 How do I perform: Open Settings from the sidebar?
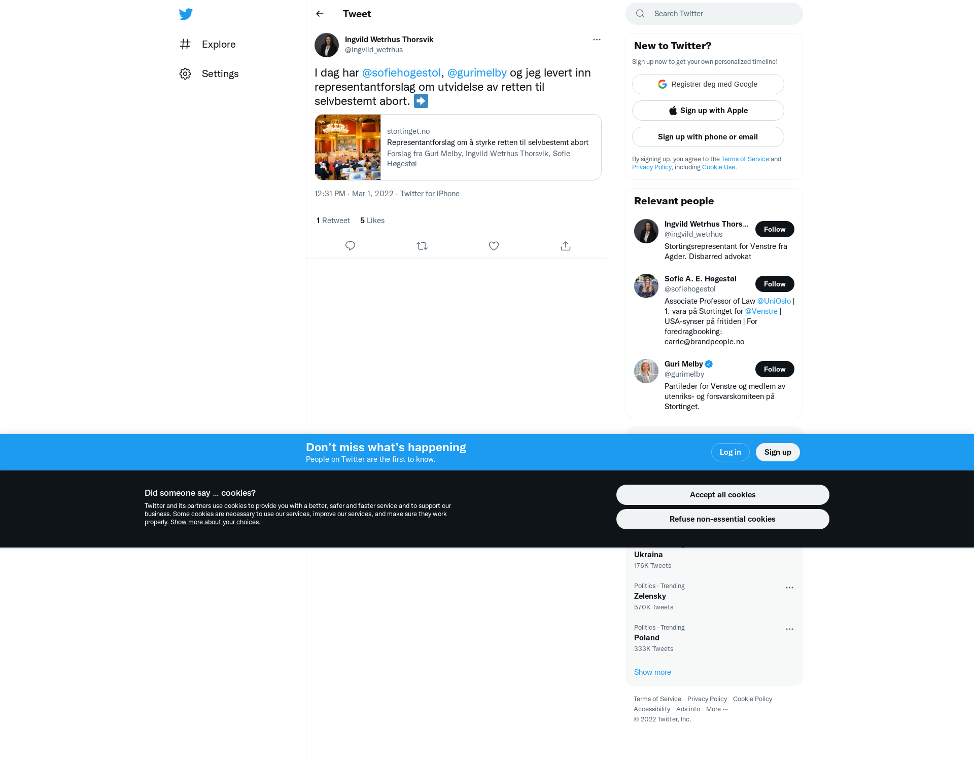pyautogui.click(x=209, y=74)
